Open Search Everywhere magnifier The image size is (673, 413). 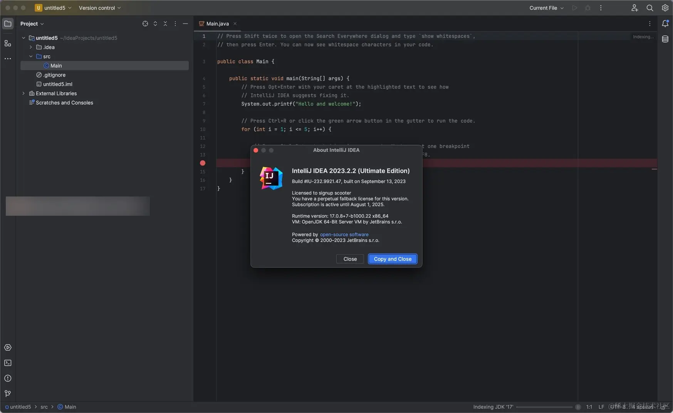(x=650, y=8)
